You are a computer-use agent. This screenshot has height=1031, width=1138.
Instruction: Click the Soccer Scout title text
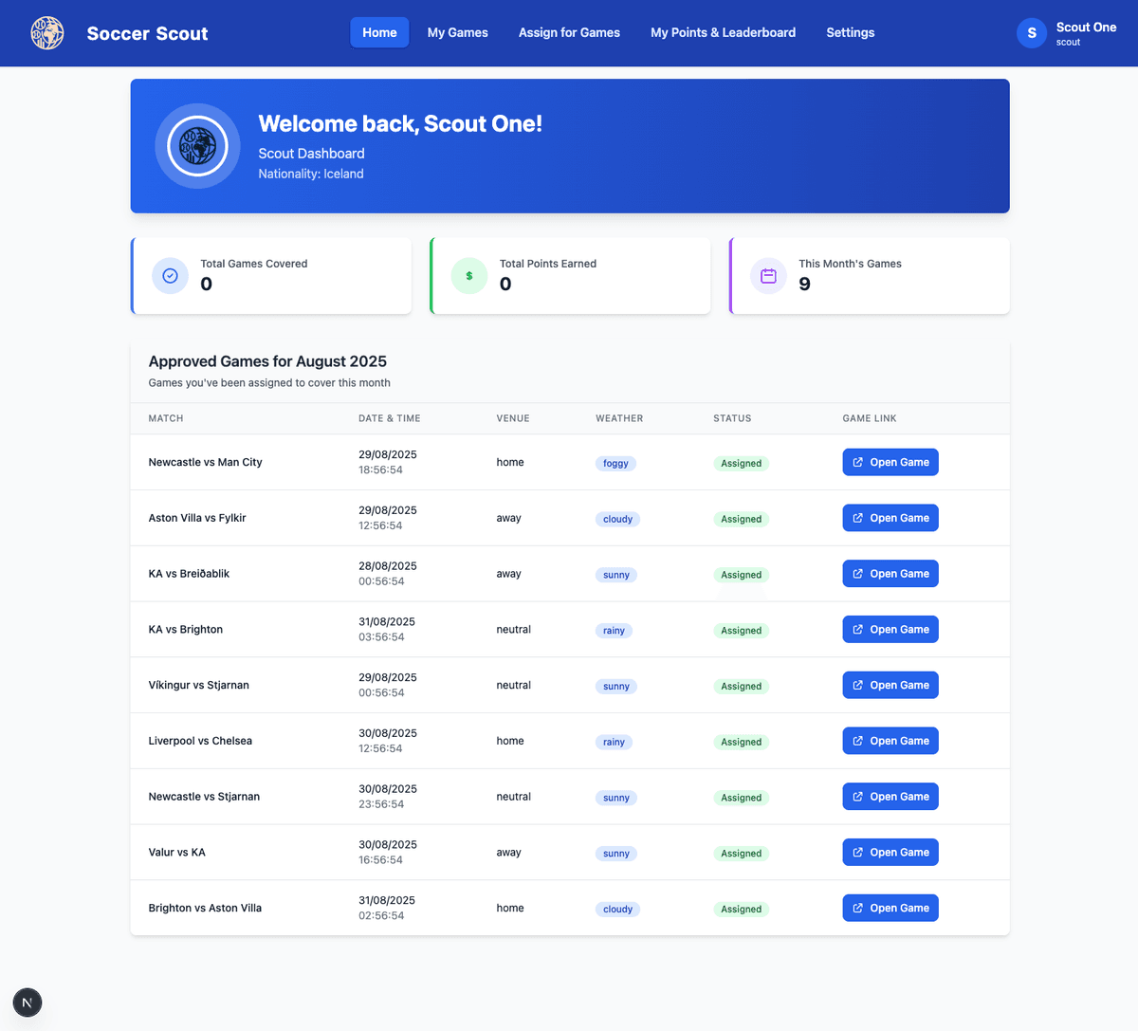point(147,33)
